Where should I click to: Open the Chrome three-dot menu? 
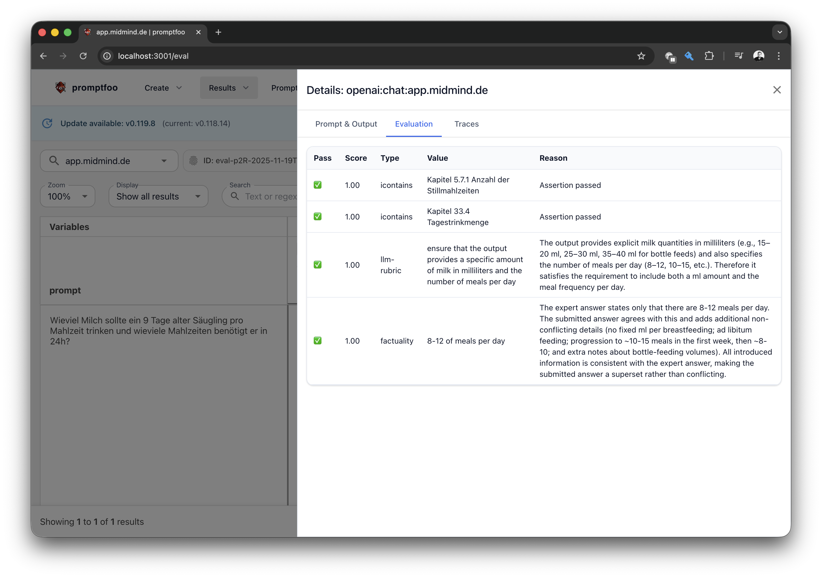pyautogui.click(x=778, y=56)
